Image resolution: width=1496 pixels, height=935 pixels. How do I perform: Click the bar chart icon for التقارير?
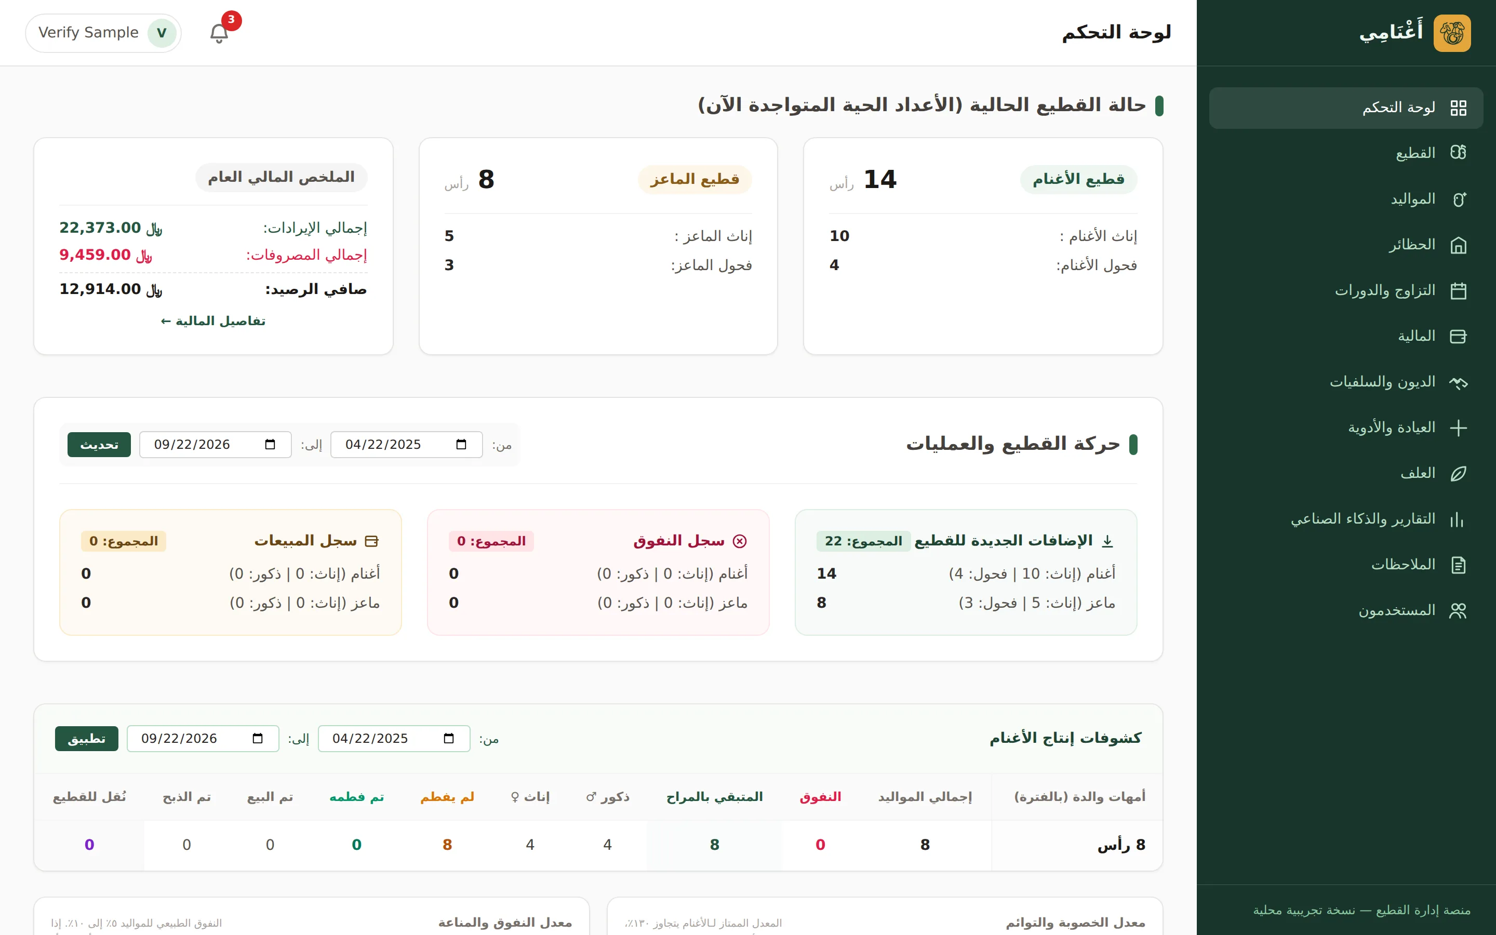coord(1458,519)
